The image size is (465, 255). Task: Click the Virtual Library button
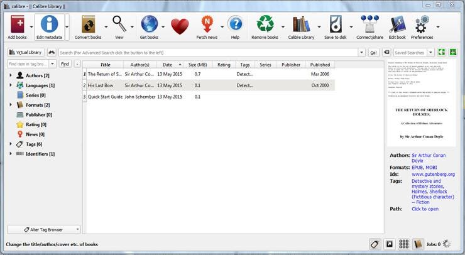pos(26,53)
